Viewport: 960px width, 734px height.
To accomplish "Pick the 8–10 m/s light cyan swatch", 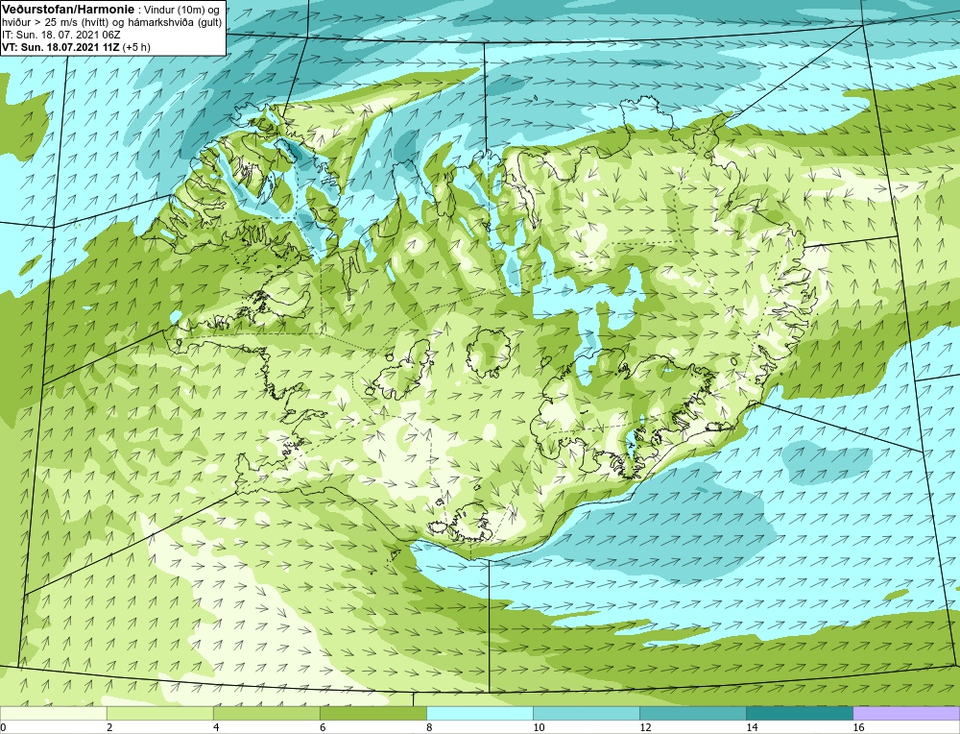I will [479, 713].
